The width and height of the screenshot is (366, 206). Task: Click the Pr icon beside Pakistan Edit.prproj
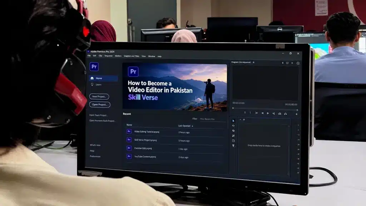(129, 148)
